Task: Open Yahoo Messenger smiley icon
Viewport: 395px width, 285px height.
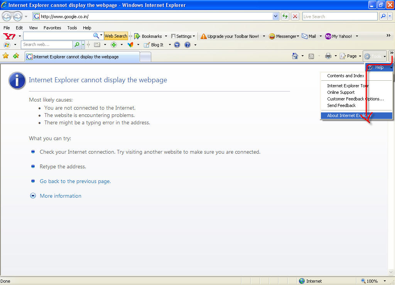Action: (x=272, y=36)
